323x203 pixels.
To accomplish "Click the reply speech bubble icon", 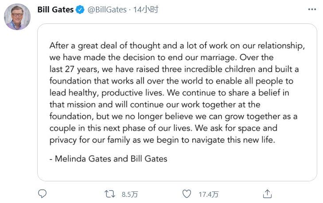I will pos(43,194).
